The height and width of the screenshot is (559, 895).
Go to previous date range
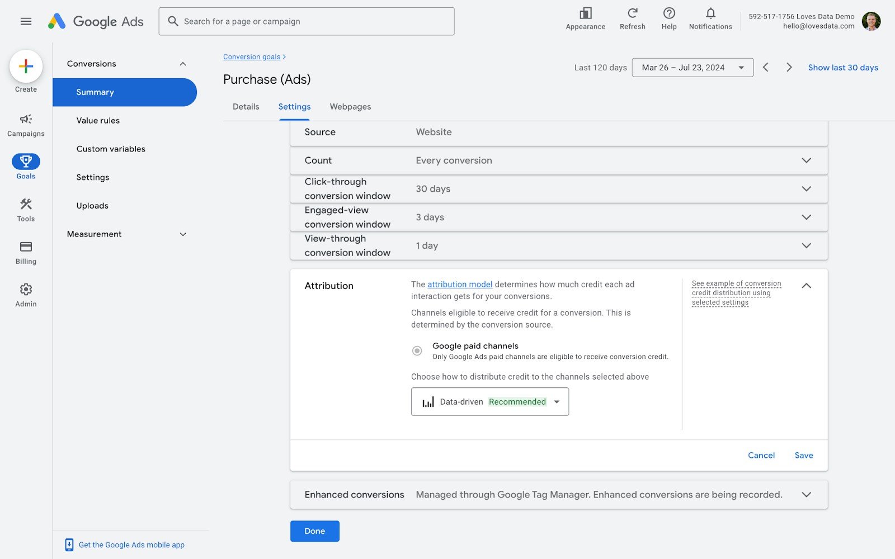(766, 67)
